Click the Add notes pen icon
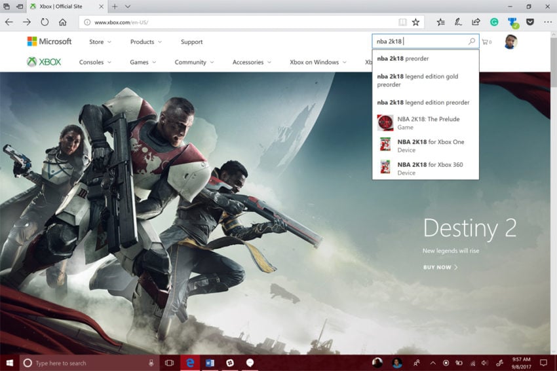This screenshot has width=557, height=371. (x=458, y=22)
